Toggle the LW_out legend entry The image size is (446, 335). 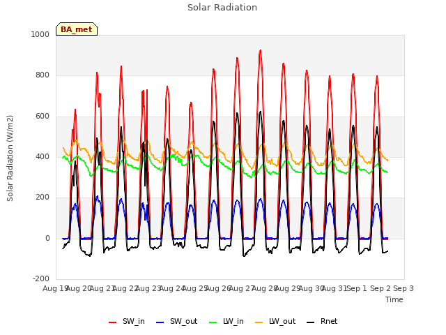(x=275, y=322)
